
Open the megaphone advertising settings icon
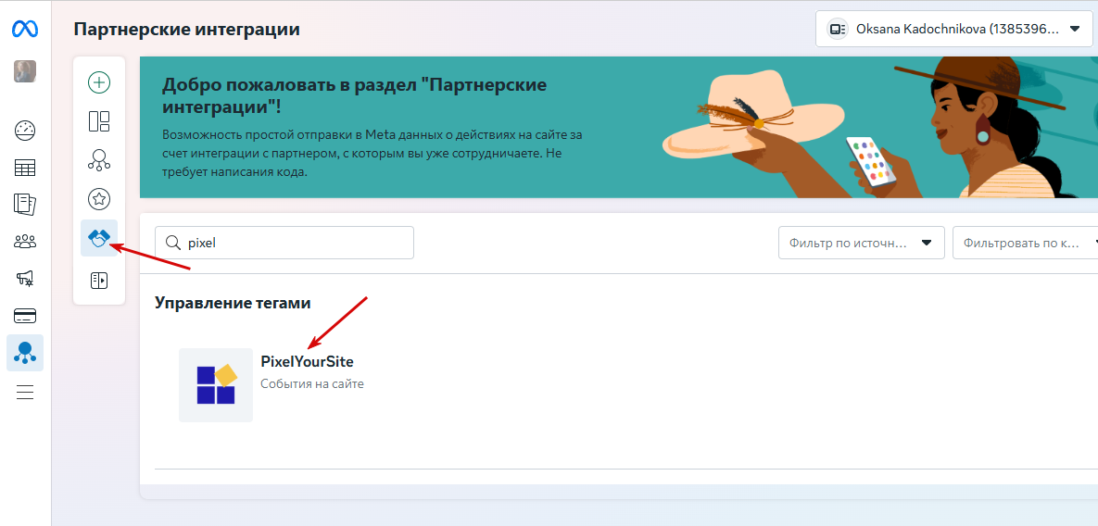[x=25, y=279]
